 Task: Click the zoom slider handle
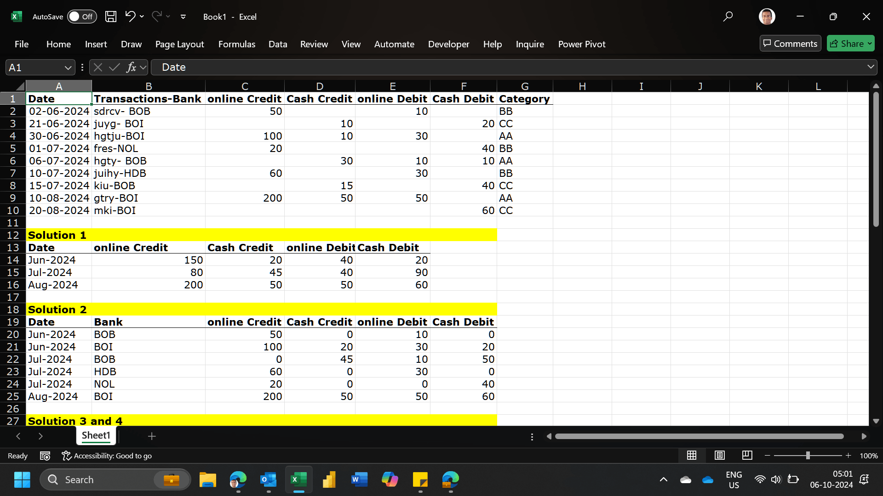tap(808, 455)
